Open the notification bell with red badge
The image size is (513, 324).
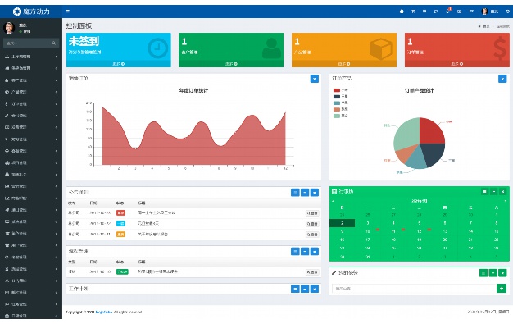[448, 11]
